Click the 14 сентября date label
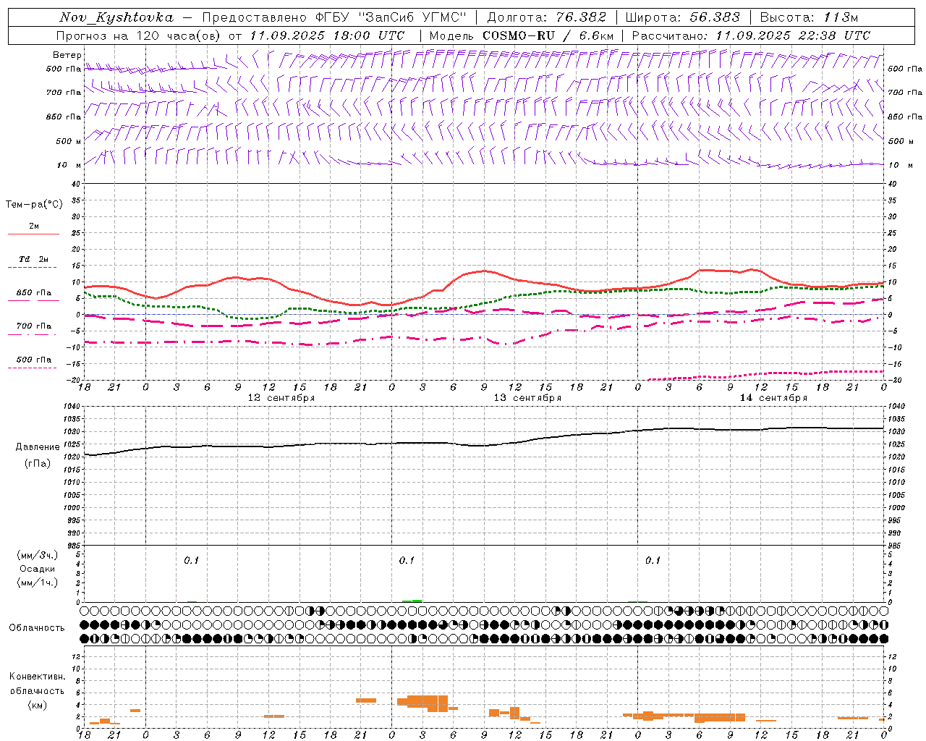The width and height of the screenshot is (926, 741). pos(773,398)
